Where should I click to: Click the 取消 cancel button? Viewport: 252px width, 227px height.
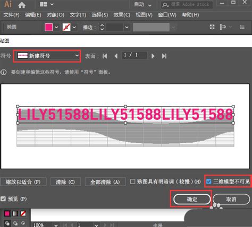[x=231, y=199]
